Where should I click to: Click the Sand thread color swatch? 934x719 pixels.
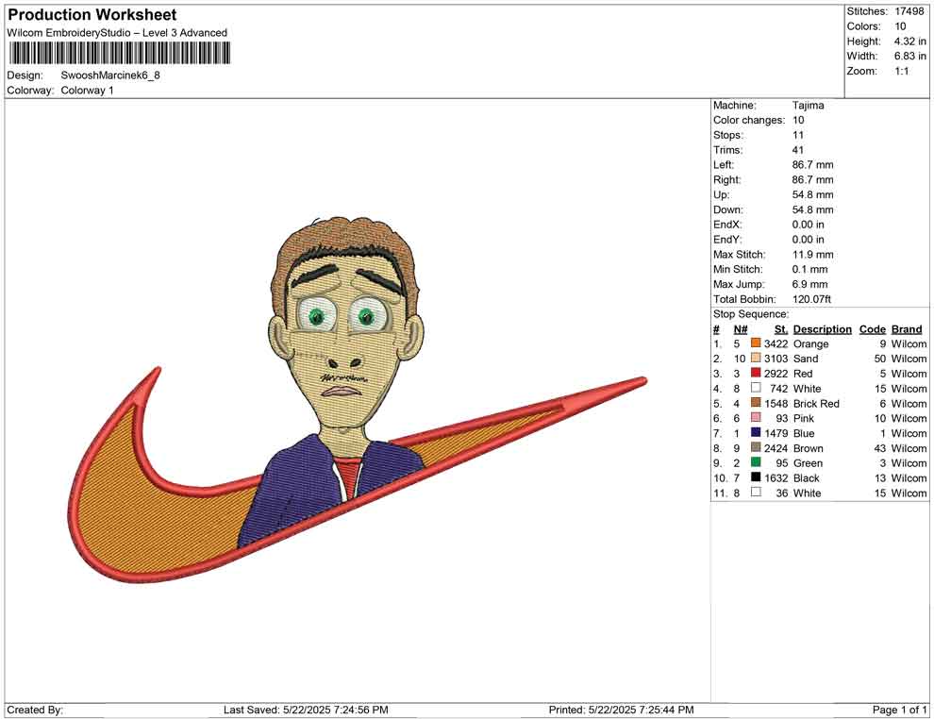click(x=756, y=358)
